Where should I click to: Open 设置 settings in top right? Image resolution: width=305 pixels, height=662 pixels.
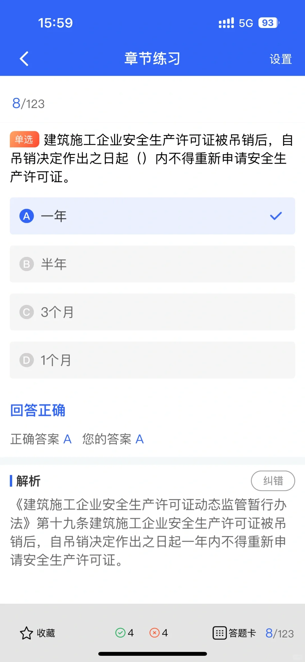(280, 59)
